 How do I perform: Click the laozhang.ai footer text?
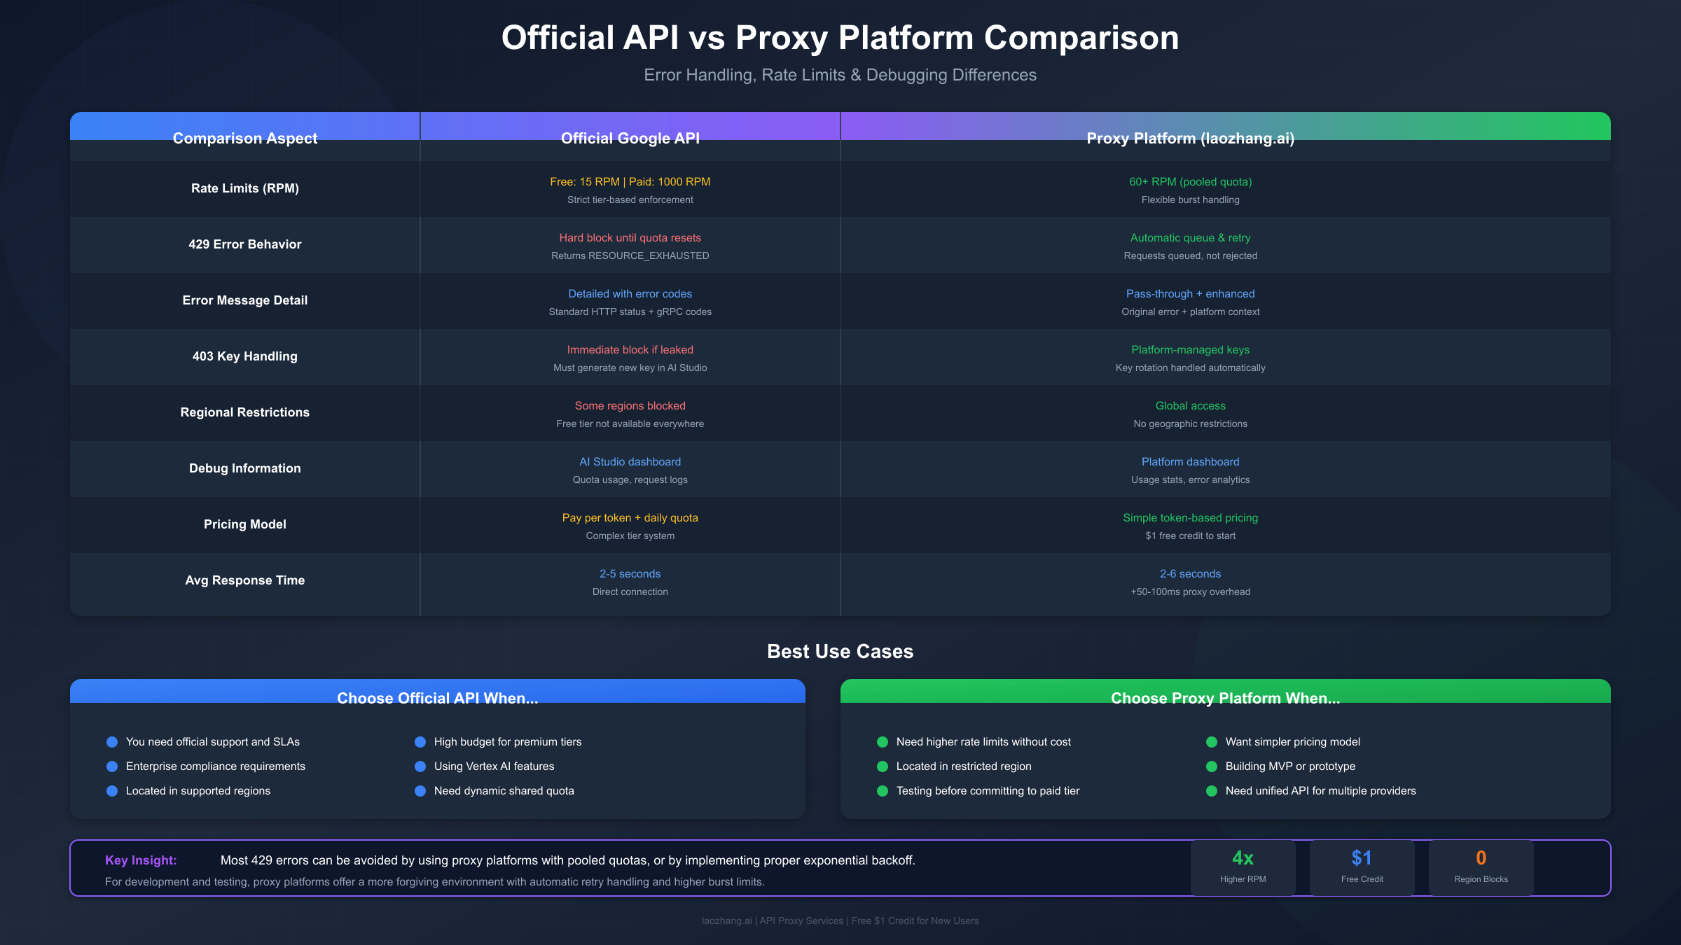click(x=840, y=920)
